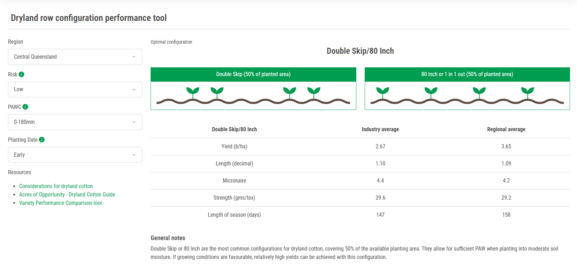Click the Double Skip diagram header
This screenshot has height=275, width=577.
pyautogui.click(x=253, y=74)
